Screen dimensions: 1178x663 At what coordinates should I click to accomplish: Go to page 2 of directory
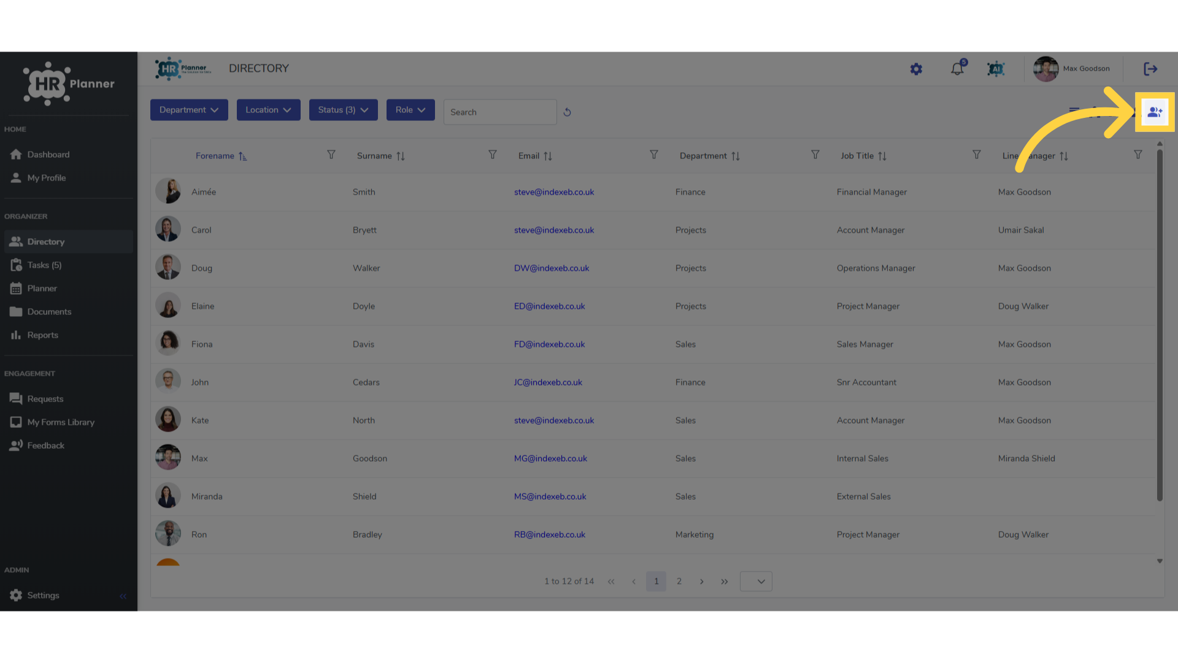coord(679,581)
